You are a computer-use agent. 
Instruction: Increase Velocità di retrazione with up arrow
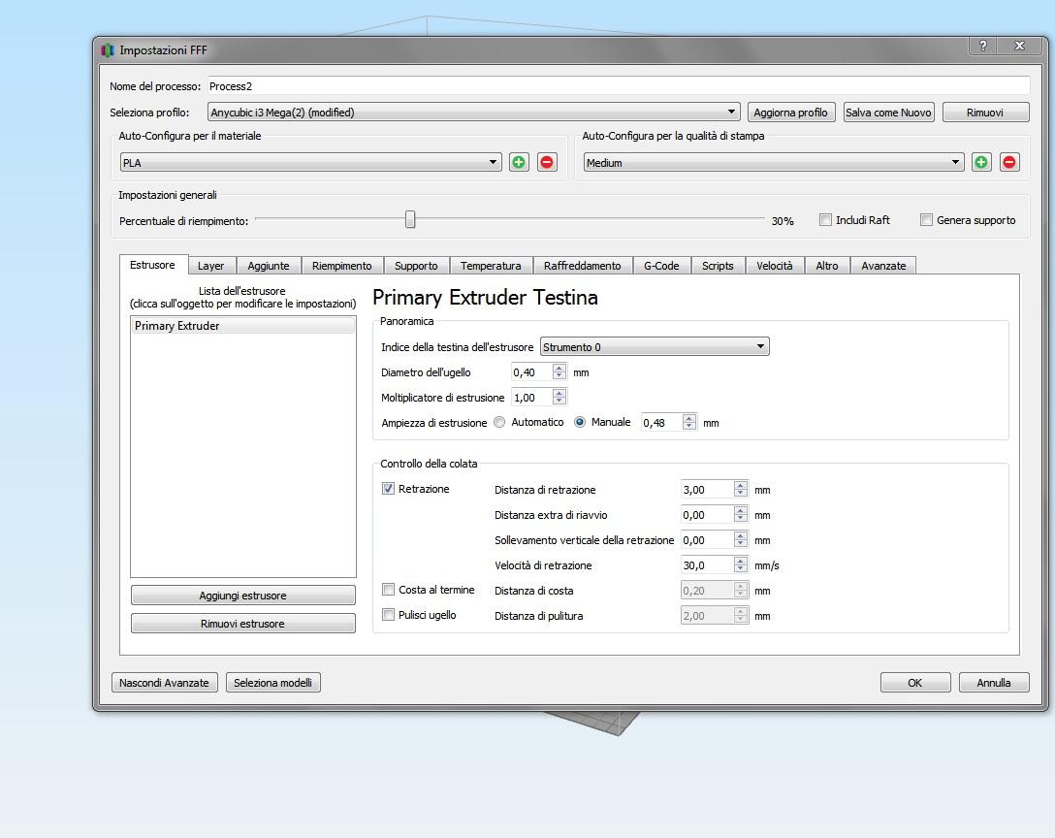tap(741, 561)
